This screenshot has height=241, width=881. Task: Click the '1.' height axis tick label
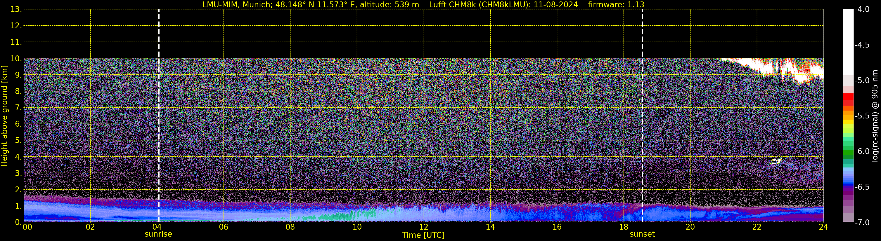[18, 206]
